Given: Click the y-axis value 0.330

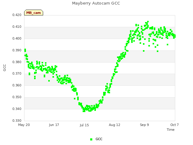Looking at the screenshot, I should 17,121.
